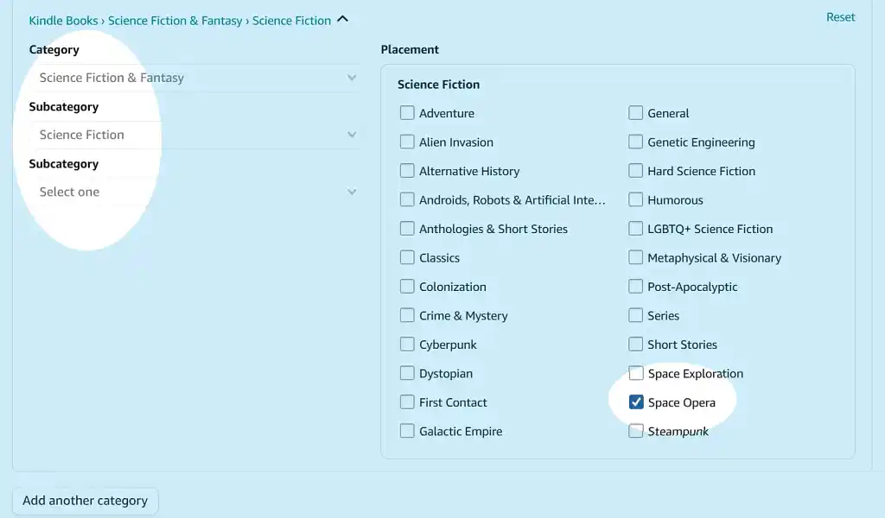Select the Cyberpunk category checkbox
The image size is (885, 518).
click(x=407, y=344)
